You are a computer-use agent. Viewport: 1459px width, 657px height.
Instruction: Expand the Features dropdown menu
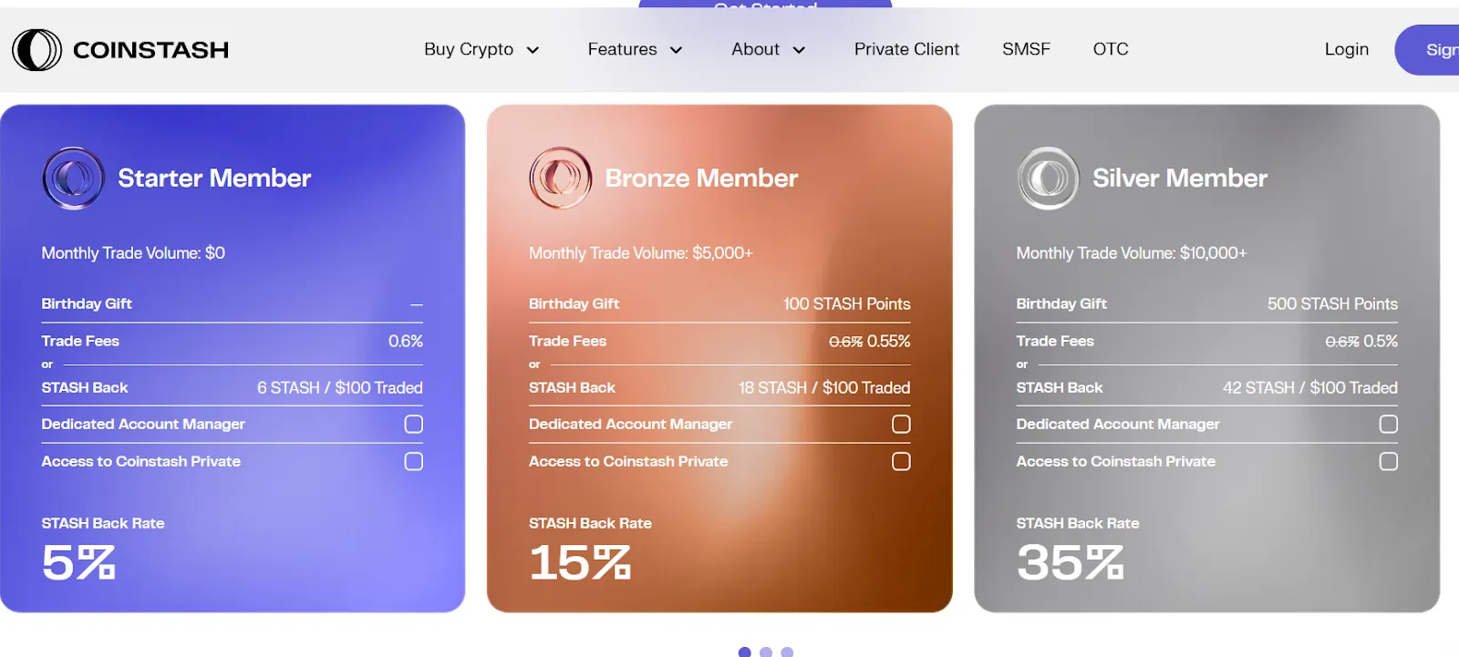[635, 49]
